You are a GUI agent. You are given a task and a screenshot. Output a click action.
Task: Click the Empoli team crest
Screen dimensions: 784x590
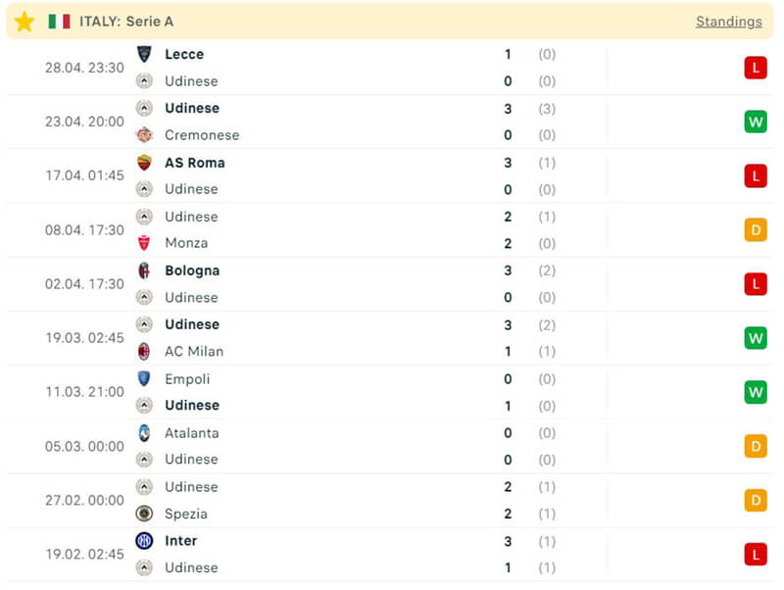click(x=144, y=378)
